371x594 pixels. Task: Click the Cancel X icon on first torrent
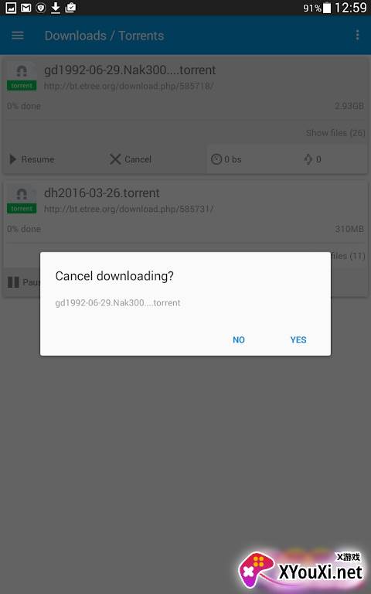115,159
